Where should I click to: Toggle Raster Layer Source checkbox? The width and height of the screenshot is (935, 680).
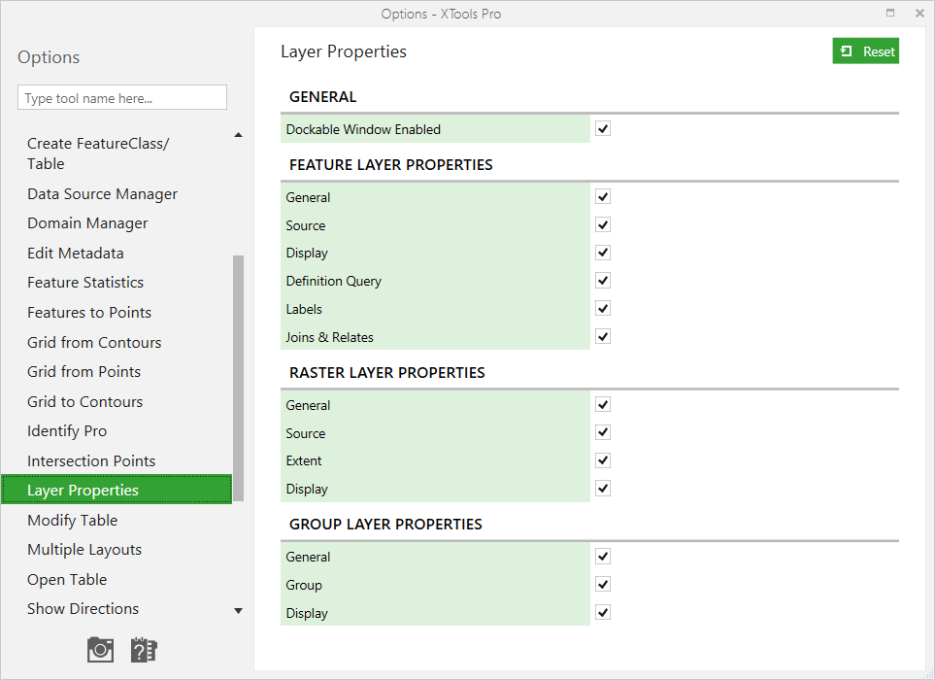pyautogui.click(x=603, y=432)
